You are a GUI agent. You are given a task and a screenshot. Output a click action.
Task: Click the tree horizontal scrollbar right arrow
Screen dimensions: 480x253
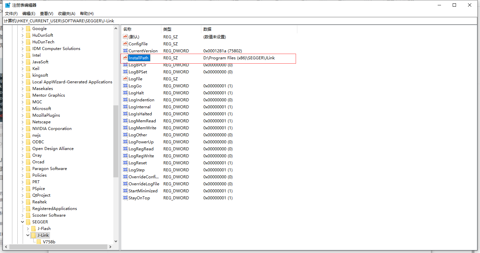[x=110, y=247]
